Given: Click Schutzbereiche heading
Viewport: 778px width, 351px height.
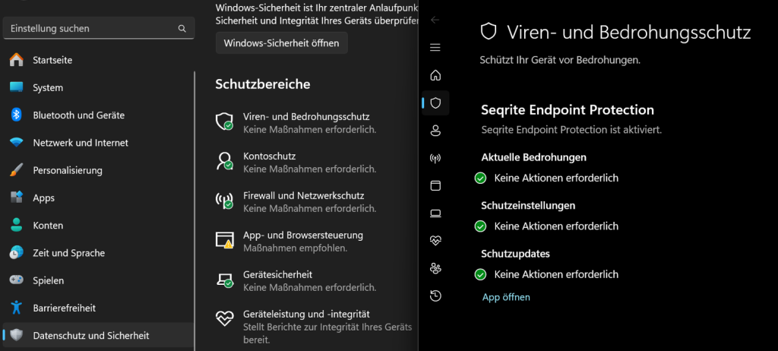Looking at the screenshot, I should pos(262,84).
